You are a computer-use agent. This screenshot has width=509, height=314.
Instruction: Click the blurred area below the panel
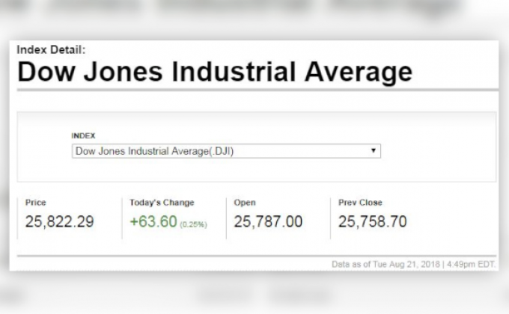pyautogui.click(x=254, y=295)
